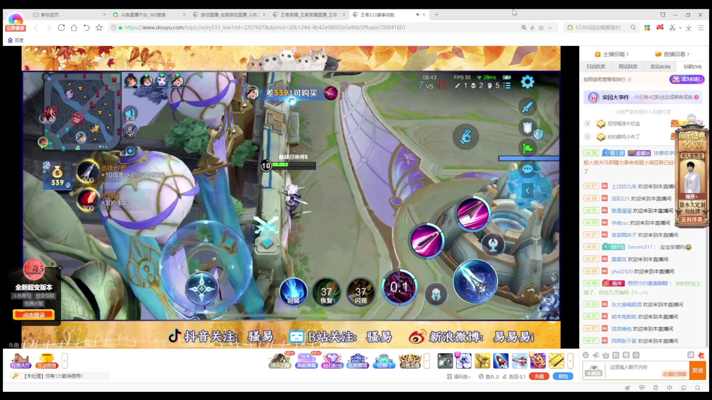The height and width of the screenshot is (400, 712).
Task: Click the 钻石粉丝 diamond fans icon
Action: [332, 361]
